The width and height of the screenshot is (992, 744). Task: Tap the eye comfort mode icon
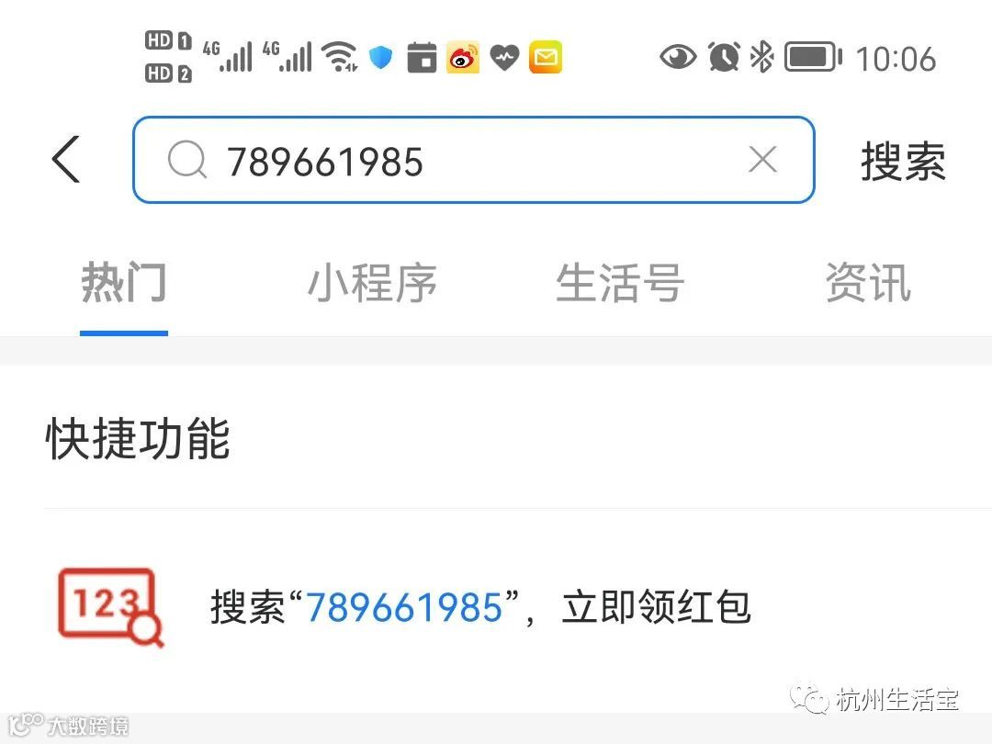click(678, 57)
